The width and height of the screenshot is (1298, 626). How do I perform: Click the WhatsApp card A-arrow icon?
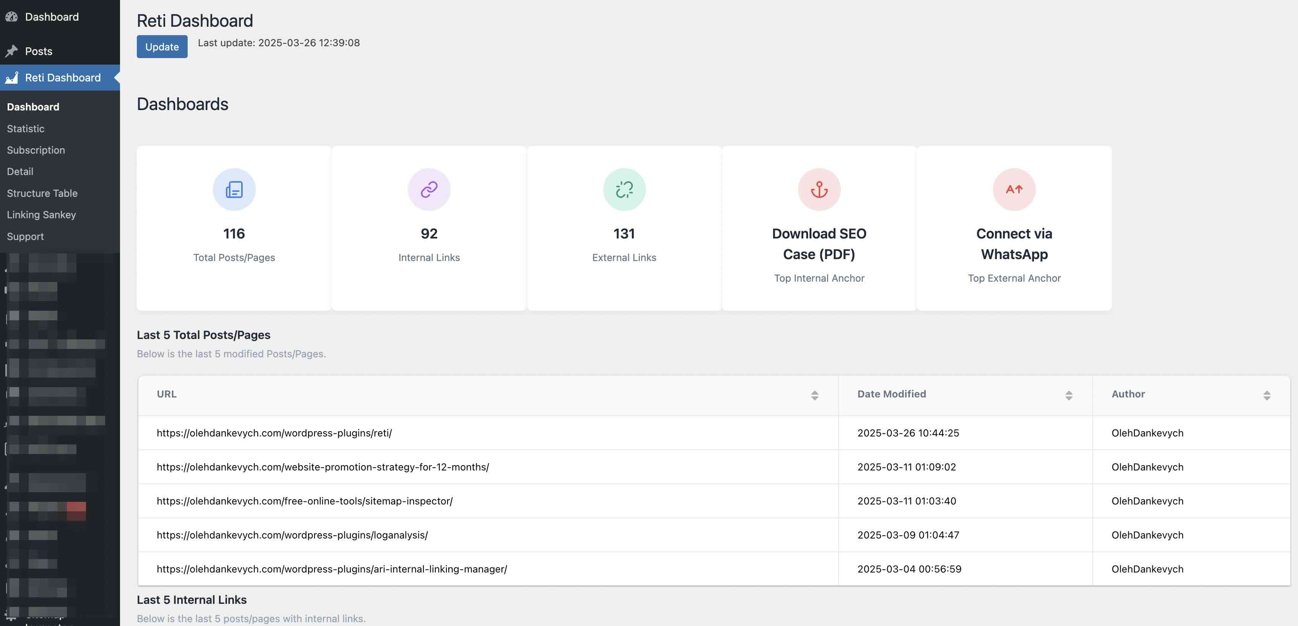pyautogui.click(x=1014, y=190)
